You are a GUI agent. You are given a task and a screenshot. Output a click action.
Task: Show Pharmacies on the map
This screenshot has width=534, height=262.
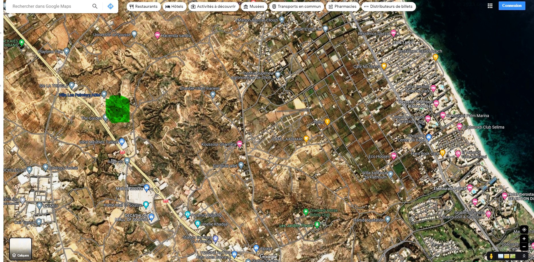(342, 6)
